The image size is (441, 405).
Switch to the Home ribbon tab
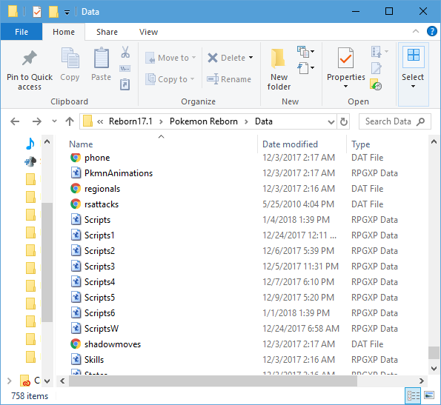[x=64, y=32]
